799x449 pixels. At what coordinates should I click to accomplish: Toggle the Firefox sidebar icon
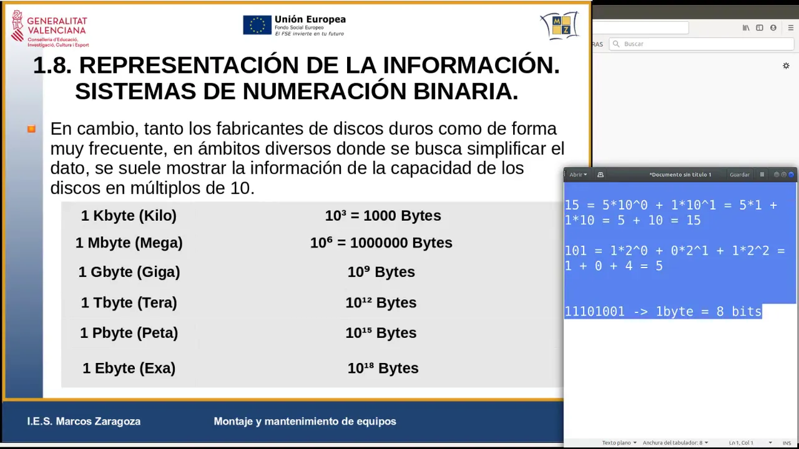(x=760, y=28)
